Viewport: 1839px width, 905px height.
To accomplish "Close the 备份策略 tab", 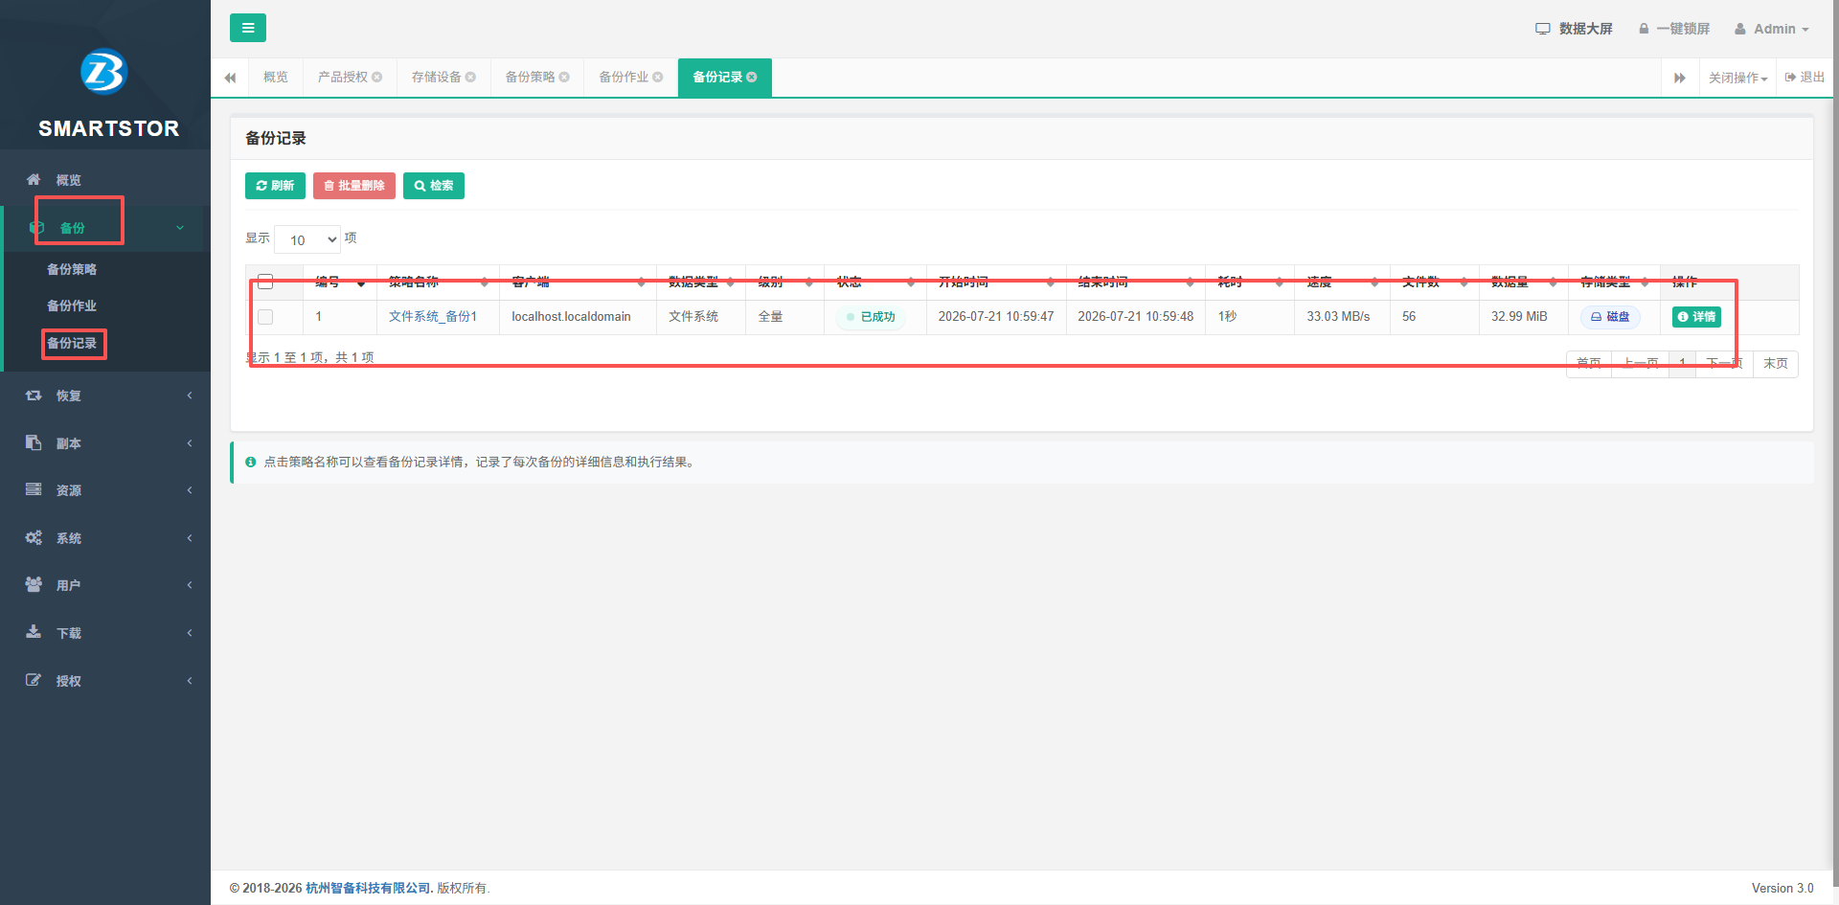I will [564, 78].
